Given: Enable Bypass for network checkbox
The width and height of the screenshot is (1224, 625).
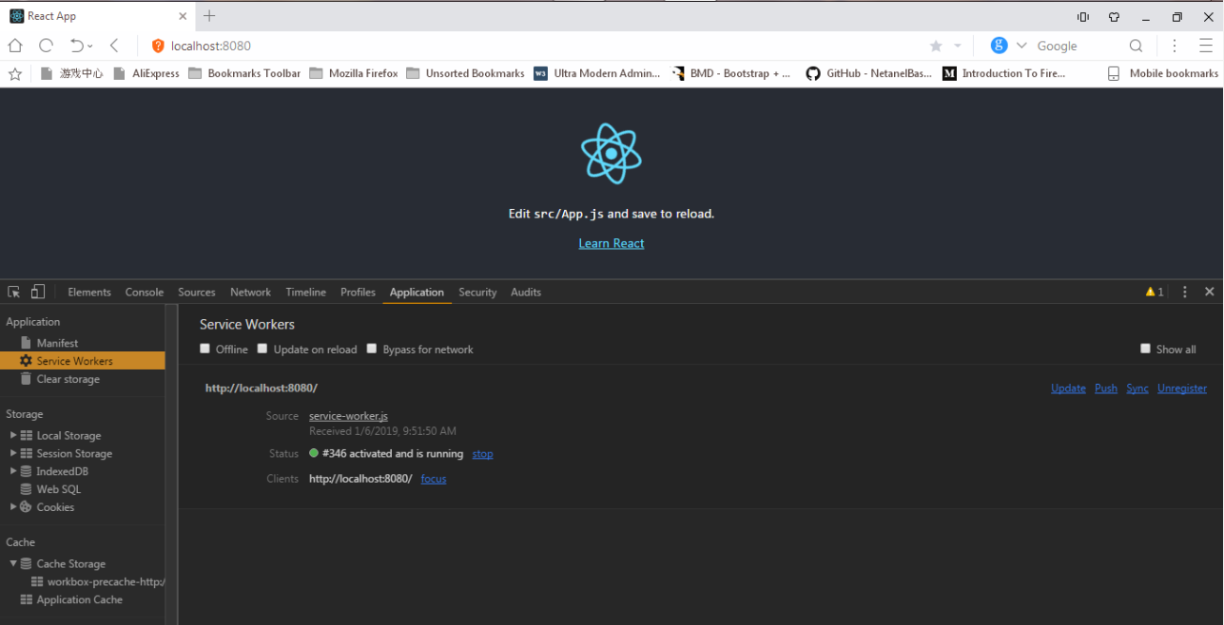Looking at the screenshot, I should click(372, 349).
